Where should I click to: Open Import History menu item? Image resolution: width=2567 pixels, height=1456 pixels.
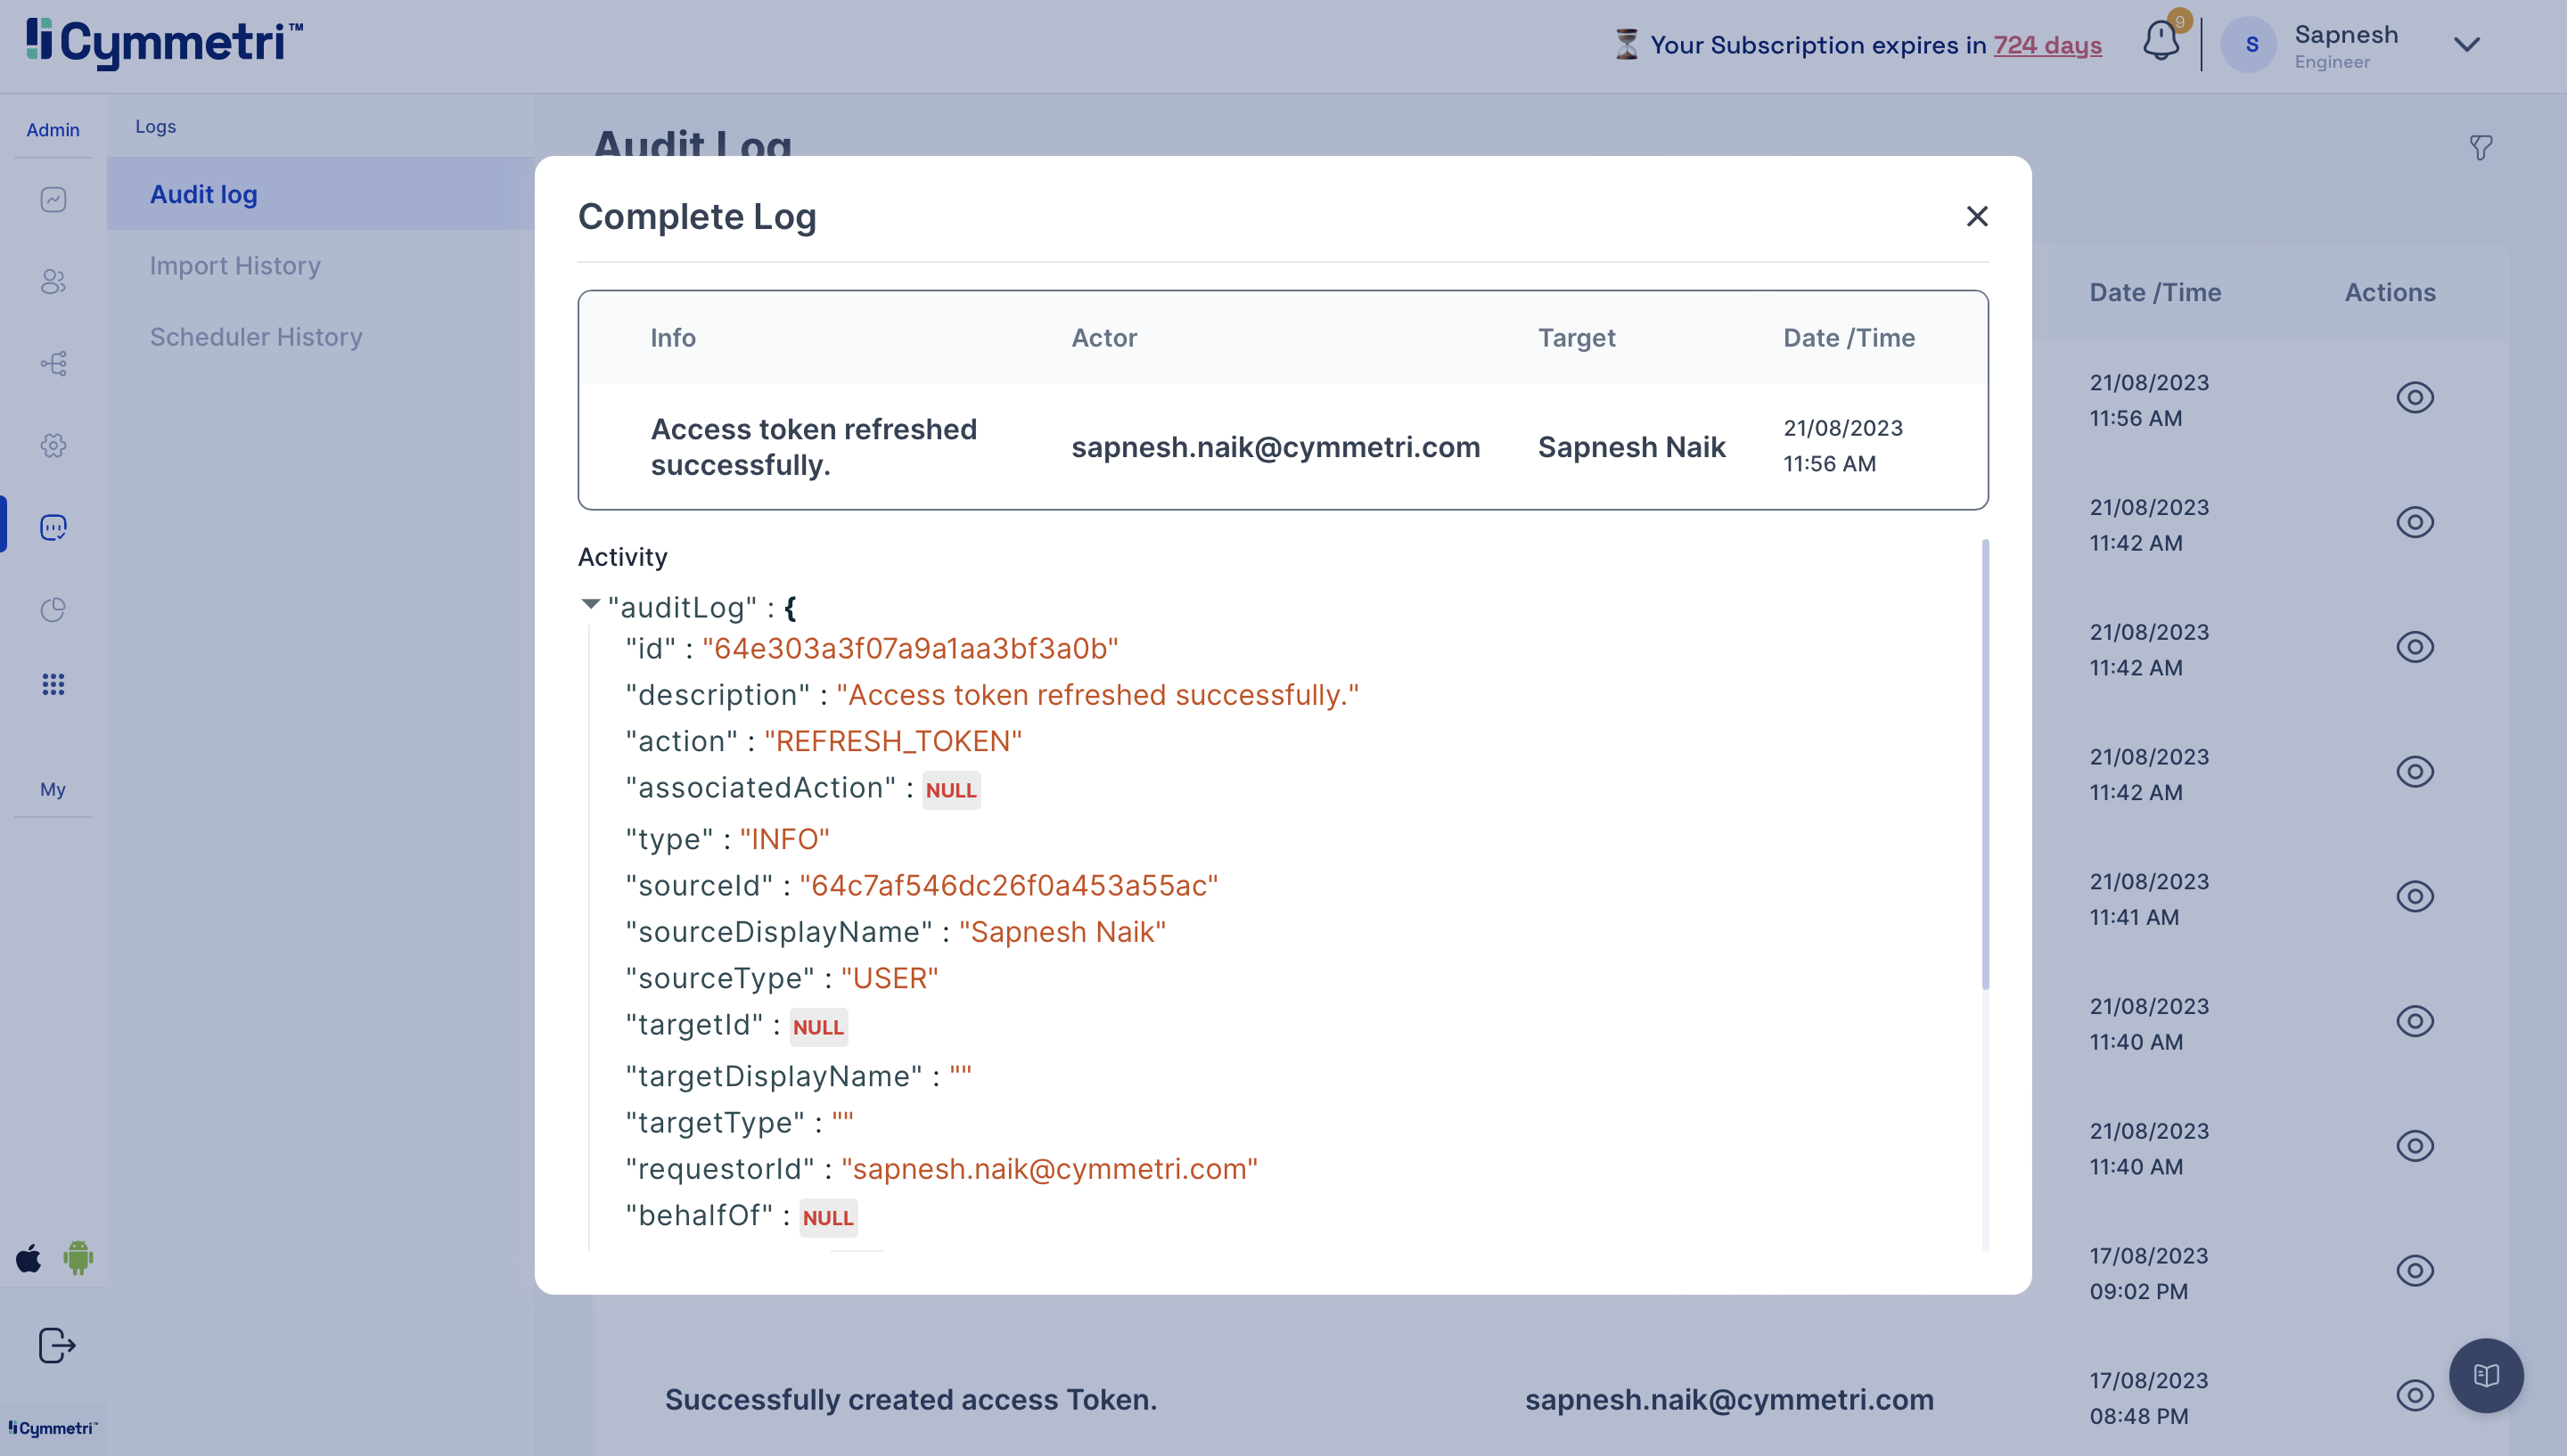point(235,265)
